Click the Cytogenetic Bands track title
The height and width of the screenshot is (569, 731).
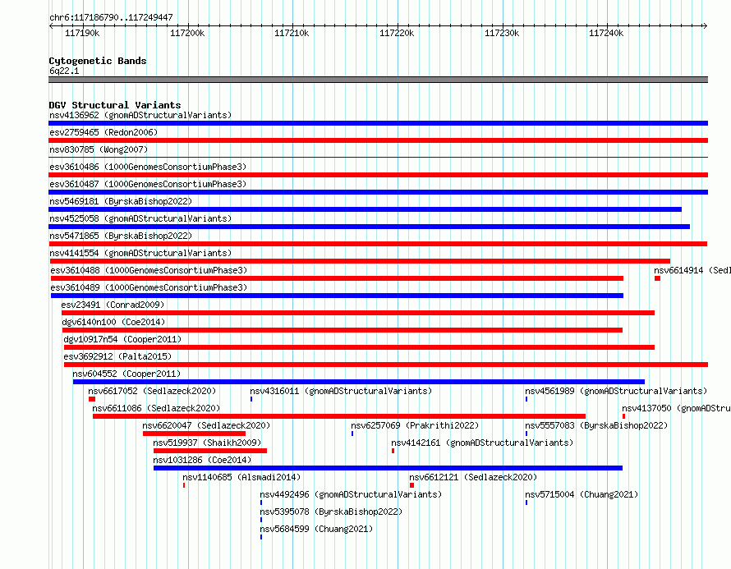pyautogui.click(x=98, y=61)
